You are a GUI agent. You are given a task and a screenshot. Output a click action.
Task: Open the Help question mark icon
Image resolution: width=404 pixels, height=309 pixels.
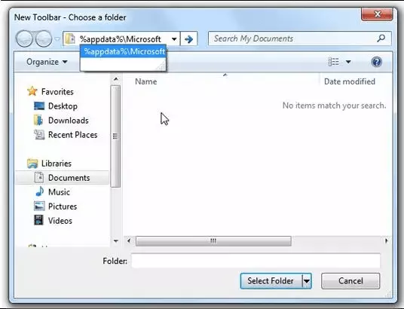(x=376, y=62)
